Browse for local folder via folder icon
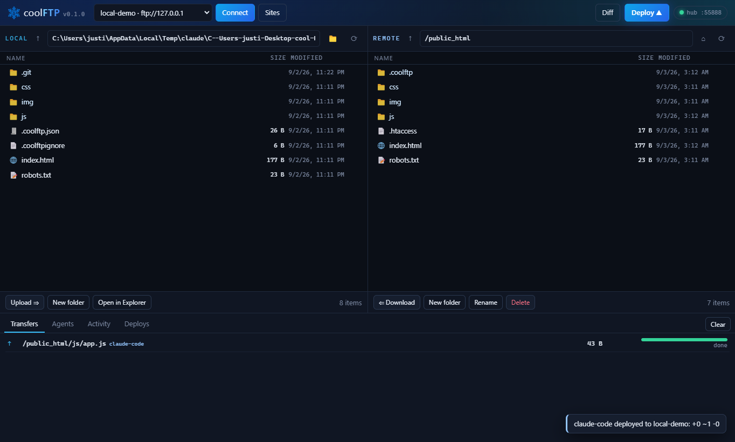735x442 pixels. coord(332,39)
